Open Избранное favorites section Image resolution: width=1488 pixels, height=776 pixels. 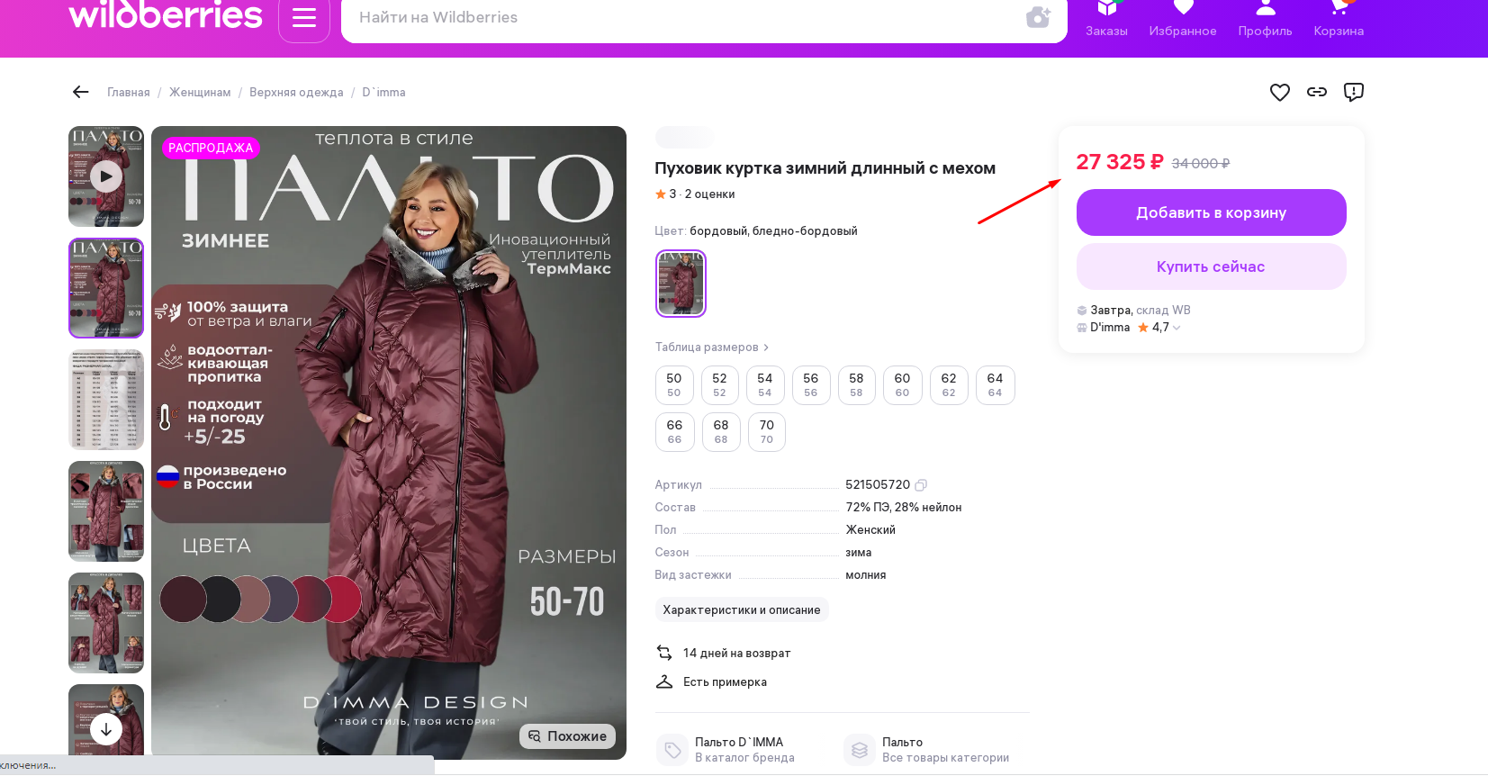click(1183, 19)
